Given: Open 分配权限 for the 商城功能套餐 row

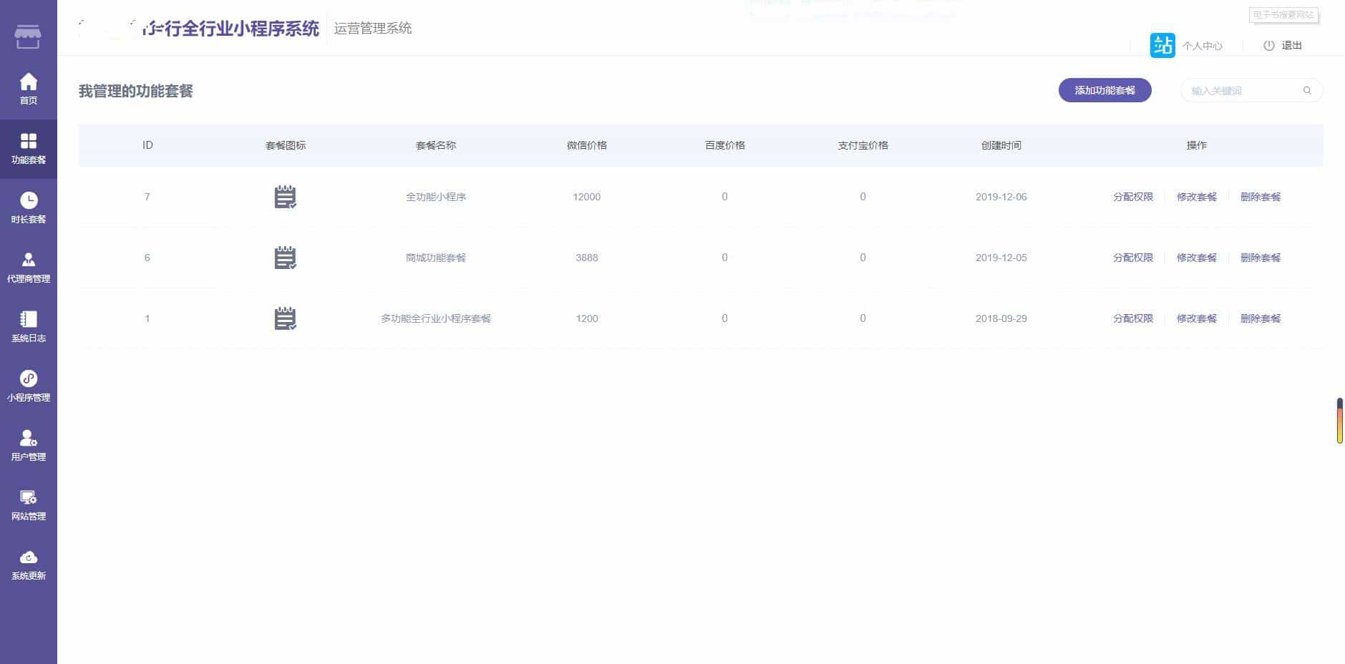Looking at the screenshot, I should (1132, 257).
